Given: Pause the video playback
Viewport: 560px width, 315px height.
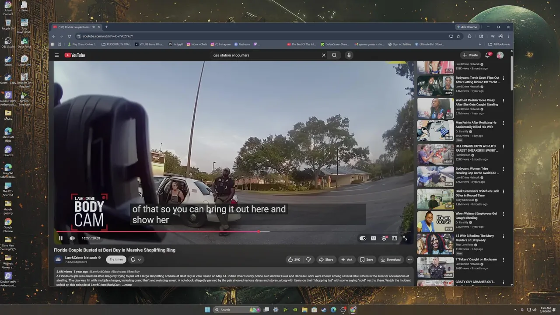Looking at the screenshot, I should coord(61,238).
